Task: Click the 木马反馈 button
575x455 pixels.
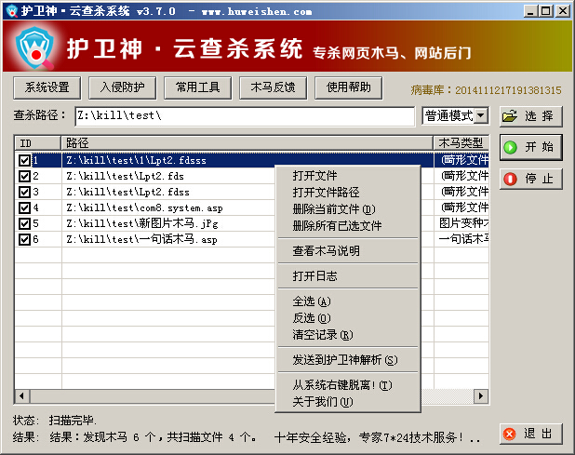Action: [273, 87]
